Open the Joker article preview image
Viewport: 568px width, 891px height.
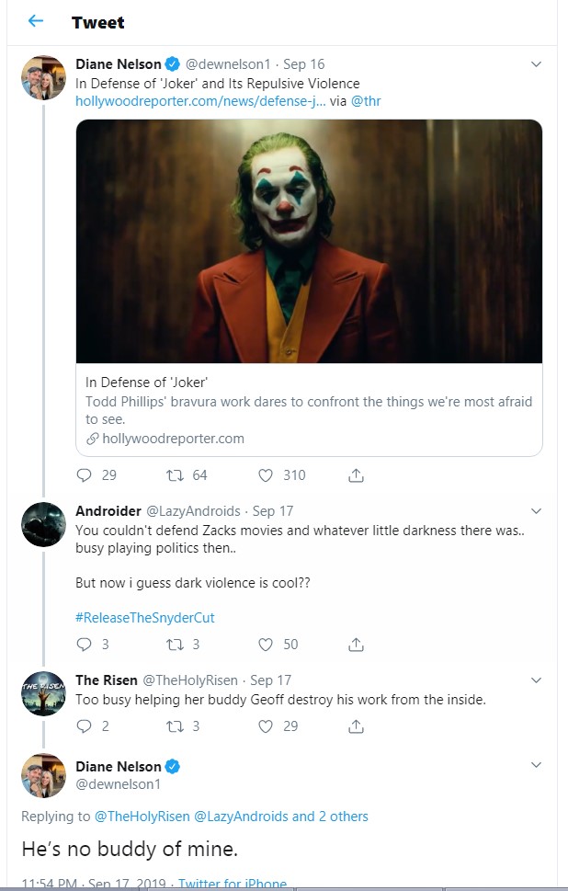tap(309, 241)
